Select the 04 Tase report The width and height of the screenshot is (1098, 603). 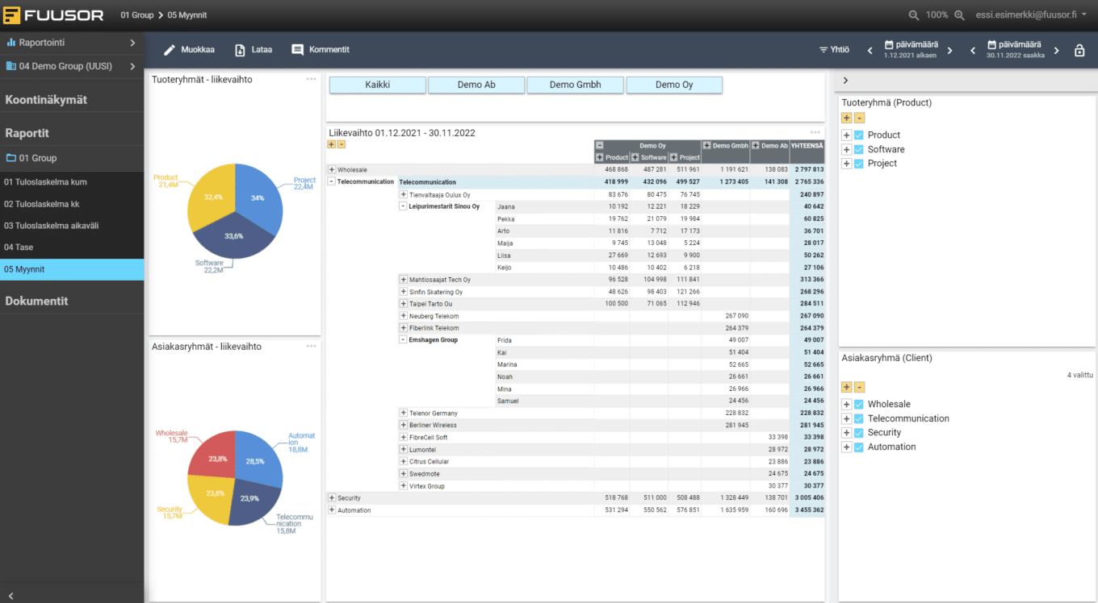(19, 247)
